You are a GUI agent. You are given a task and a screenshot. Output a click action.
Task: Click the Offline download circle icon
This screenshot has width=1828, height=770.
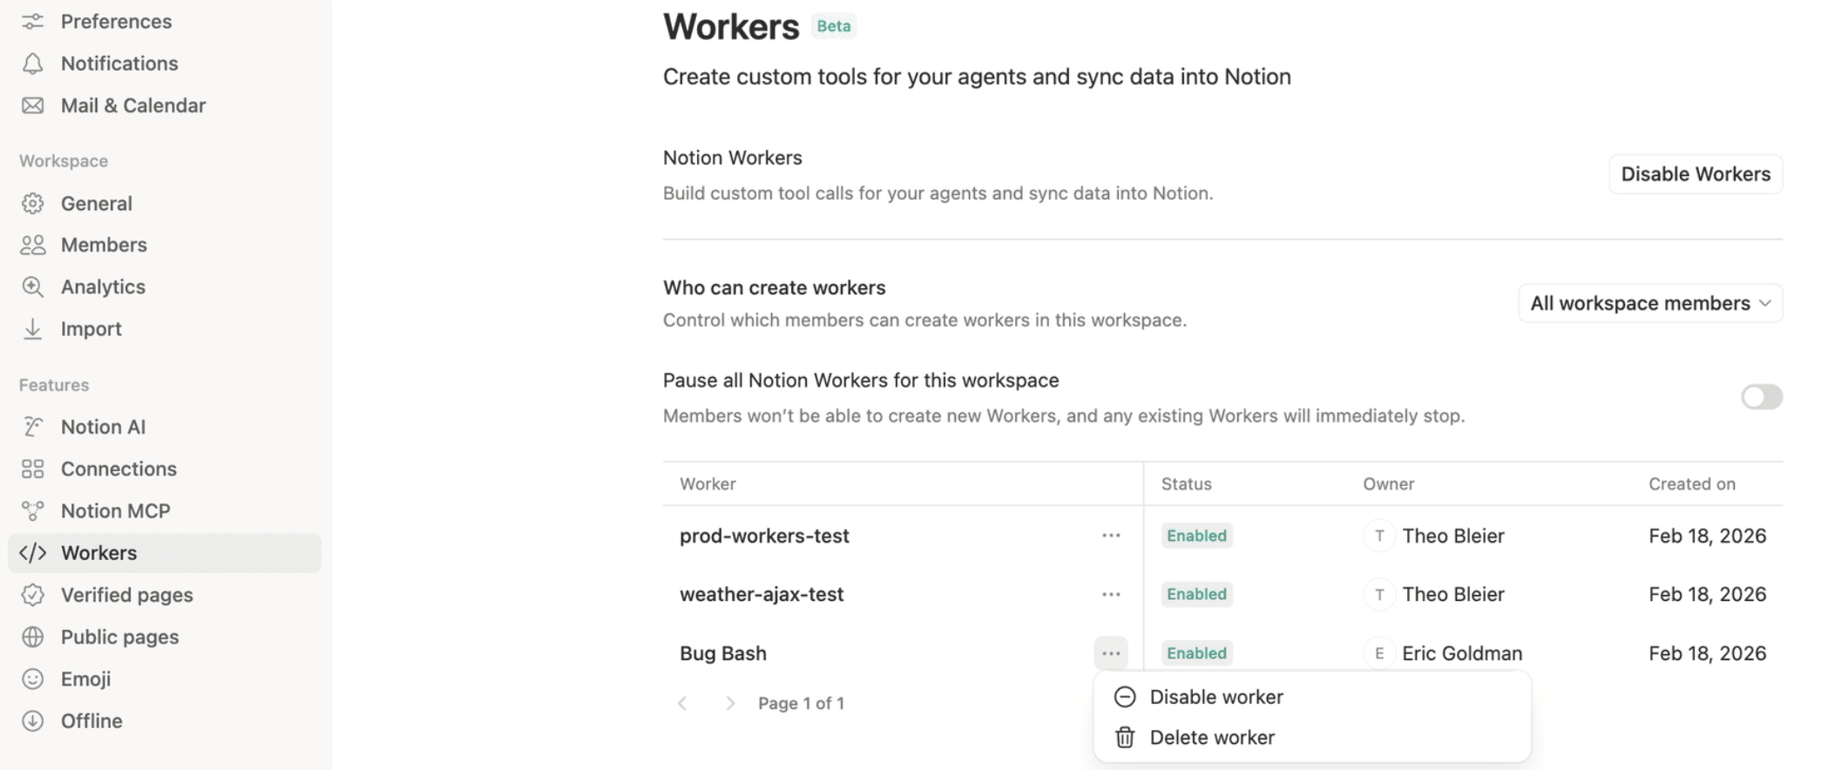pos(32,720)
